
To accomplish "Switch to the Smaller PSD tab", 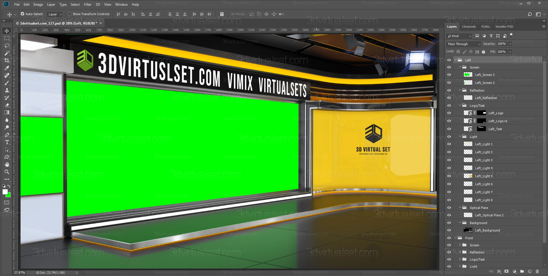I will click(x=504, y=27).
